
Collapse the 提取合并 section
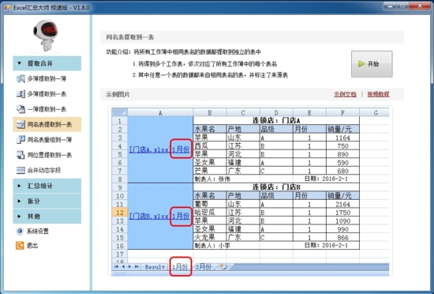[47, 63]
